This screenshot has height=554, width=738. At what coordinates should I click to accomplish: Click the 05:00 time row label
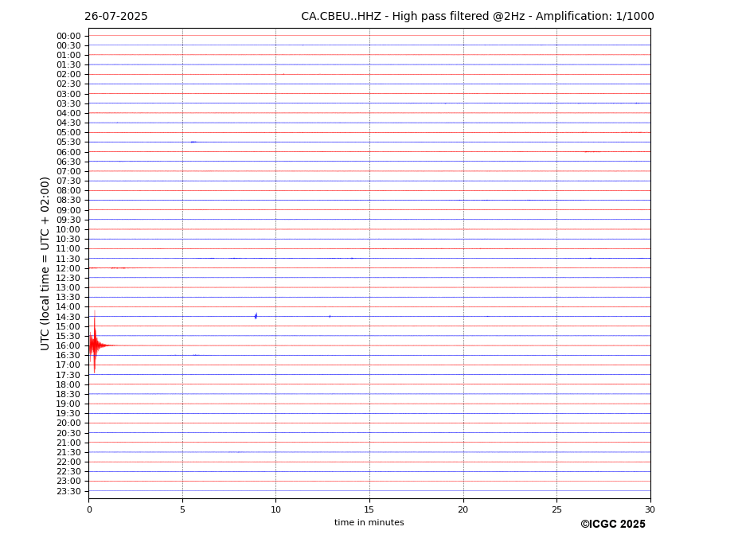pyautogui.click(x=68, y=133)
